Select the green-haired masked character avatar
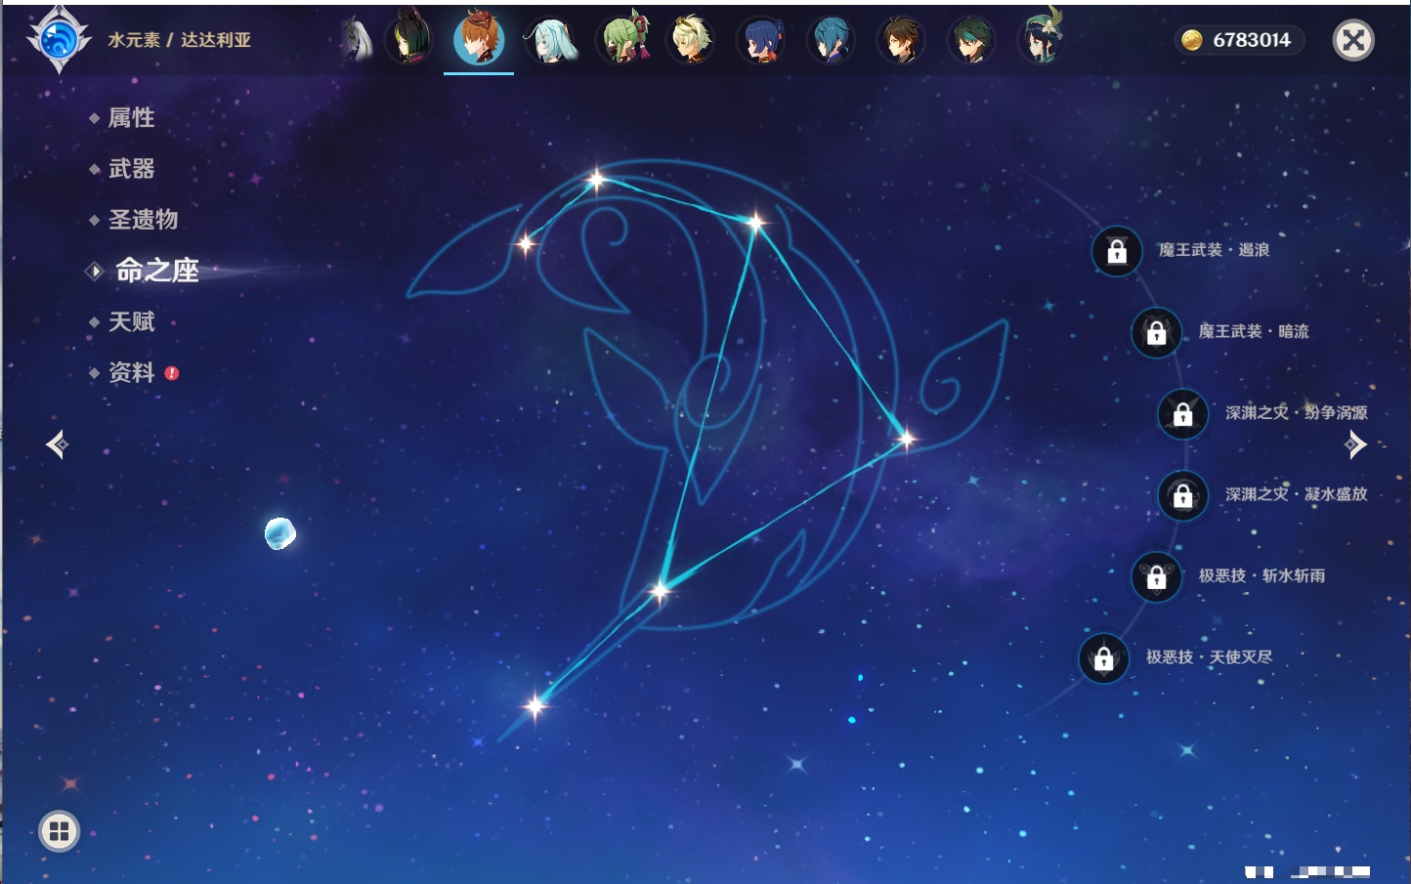Screen dimensions: 1411x884 click(623, 40)
